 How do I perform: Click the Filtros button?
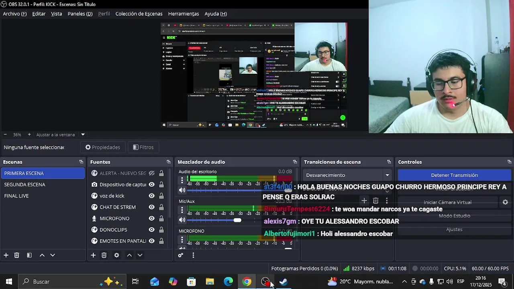click(143, 147)
